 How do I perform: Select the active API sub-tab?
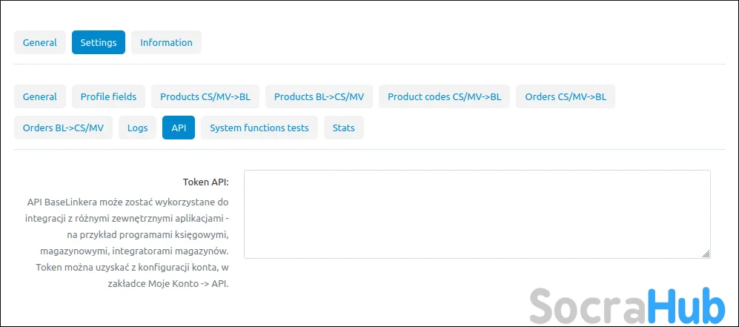(x=179, y=128)
